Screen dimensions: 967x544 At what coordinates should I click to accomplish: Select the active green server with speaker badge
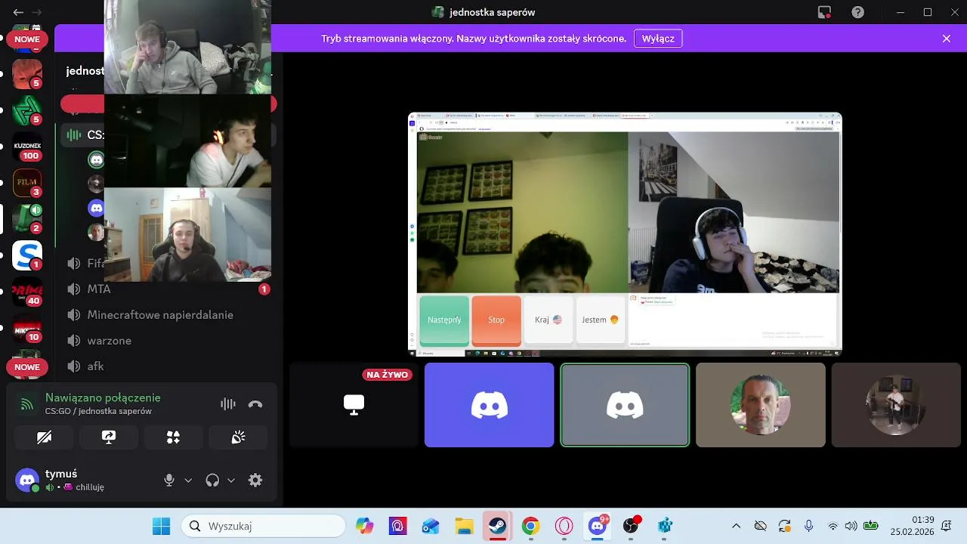pos(27,219)
